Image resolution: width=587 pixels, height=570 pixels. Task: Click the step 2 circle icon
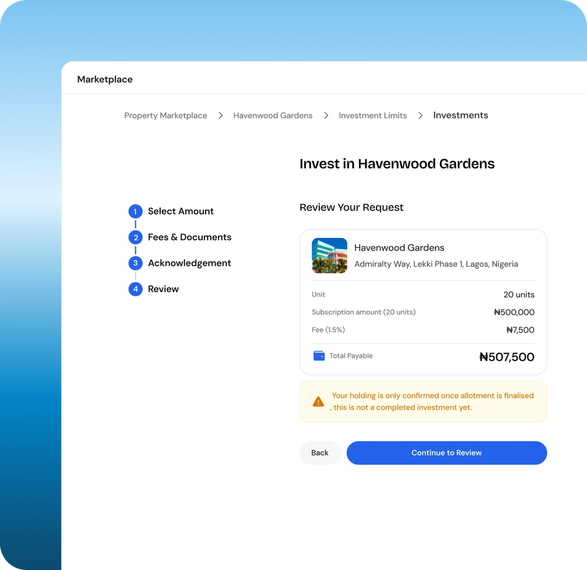pos(135,237)
